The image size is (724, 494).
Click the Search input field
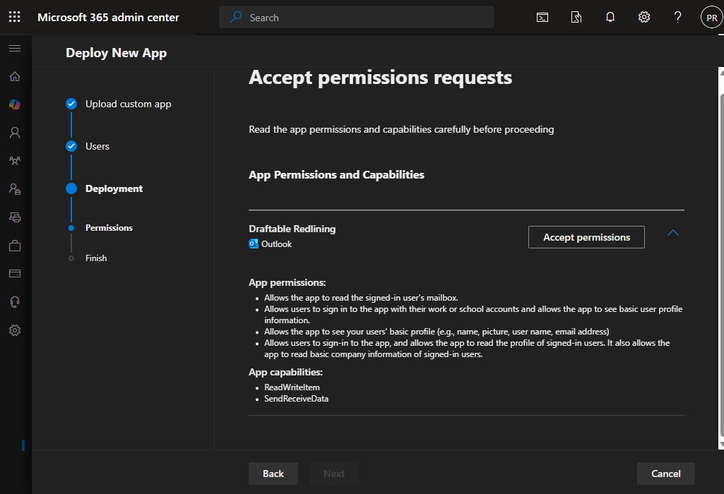pos(357,18)
